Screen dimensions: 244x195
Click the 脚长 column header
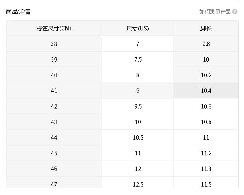(206, 28)
